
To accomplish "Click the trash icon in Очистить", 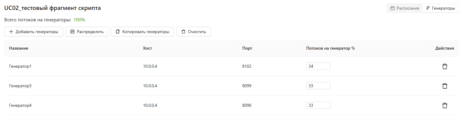I will point(183,32).
